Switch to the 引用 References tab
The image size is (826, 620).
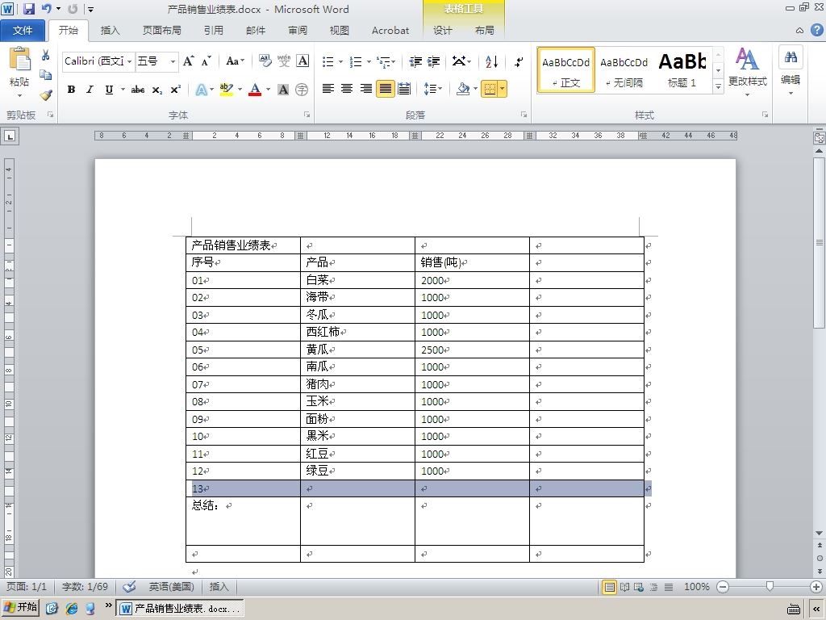point(213,31)
